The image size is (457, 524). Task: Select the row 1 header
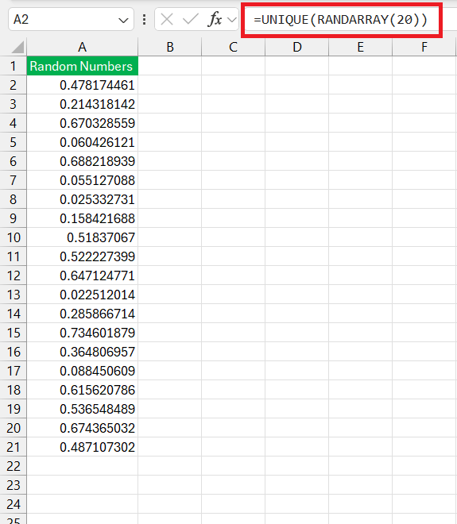click(x=13, y=66)
